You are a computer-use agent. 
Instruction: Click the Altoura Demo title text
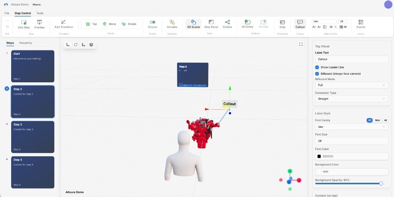click(x=20, y=5)
